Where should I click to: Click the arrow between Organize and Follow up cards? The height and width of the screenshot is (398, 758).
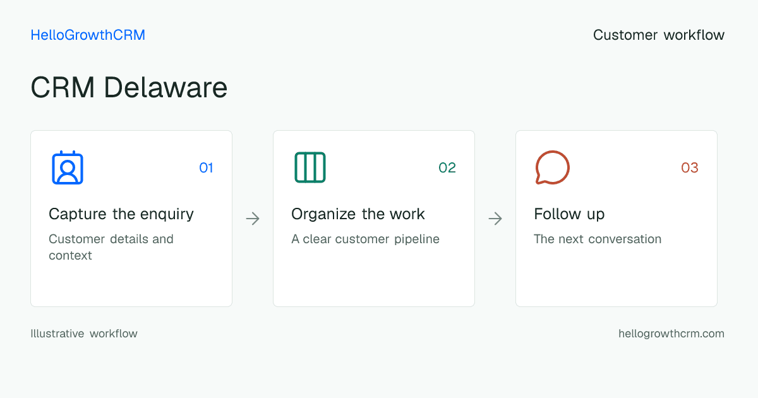point(495,219)
